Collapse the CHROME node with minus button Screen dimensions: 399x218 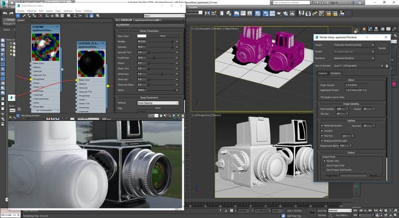click(x=57, y=27)
